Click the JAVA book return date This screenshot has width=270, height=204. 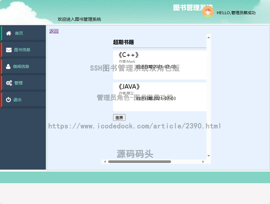coord(156,99)
